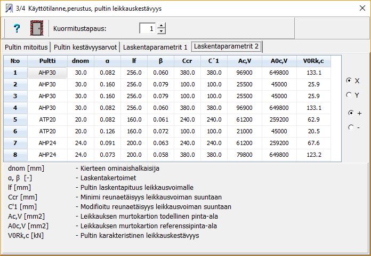This screenshot has height=256, width=371.
Task: Click the β value 0.072
Action: click(160, 131)
